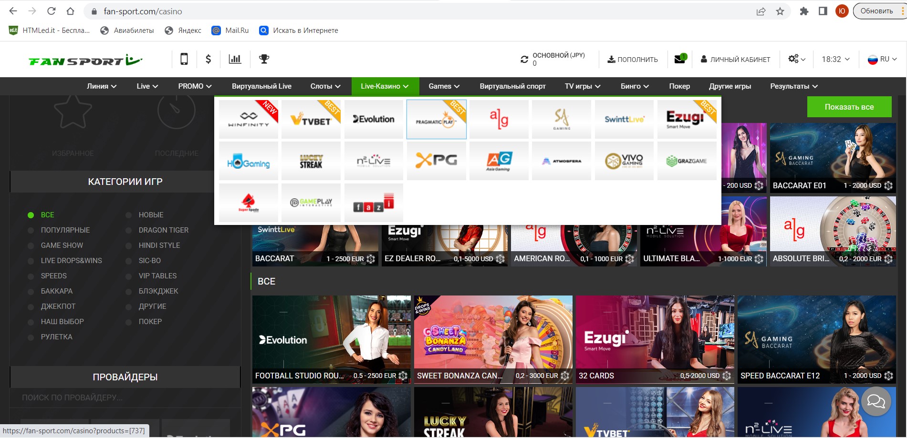Open the browser extensions puzzle icon
Viewport: 907px width, 438px height.
[804, 11]
